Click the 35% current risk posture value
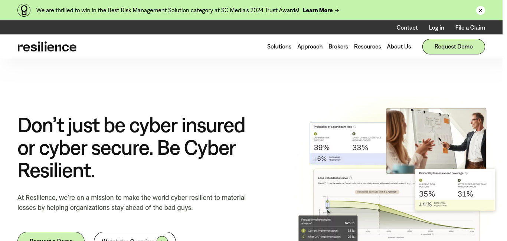This screenshot has height=241, width=507. click(x=427, y=194)
